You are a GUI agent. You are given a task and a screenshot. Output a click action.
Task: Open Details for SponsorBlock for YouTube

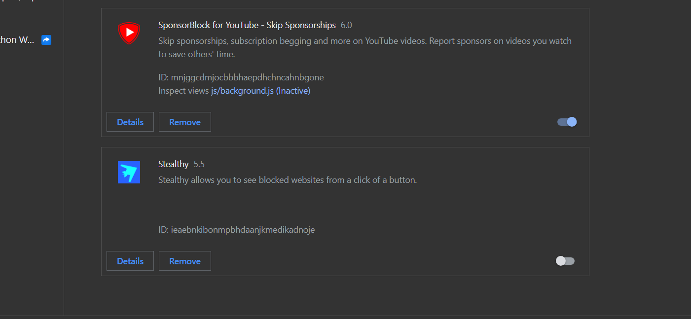130,122
